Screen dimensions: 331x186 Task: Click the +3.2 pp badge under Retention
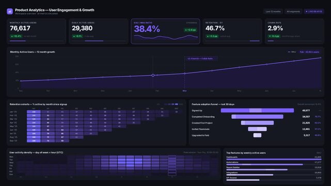pyautogui.click(x=212, y=36)
